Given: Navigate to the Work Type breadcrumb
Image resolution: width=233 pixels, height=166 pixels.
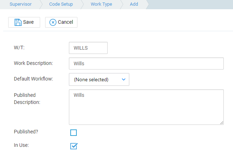Looking at the screenshot, I should [102, 4].
